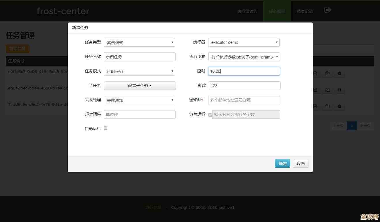Screen dimensions: 380x222
Task: Expand the 配置子任务 dropdown
Action: point(140,85)
